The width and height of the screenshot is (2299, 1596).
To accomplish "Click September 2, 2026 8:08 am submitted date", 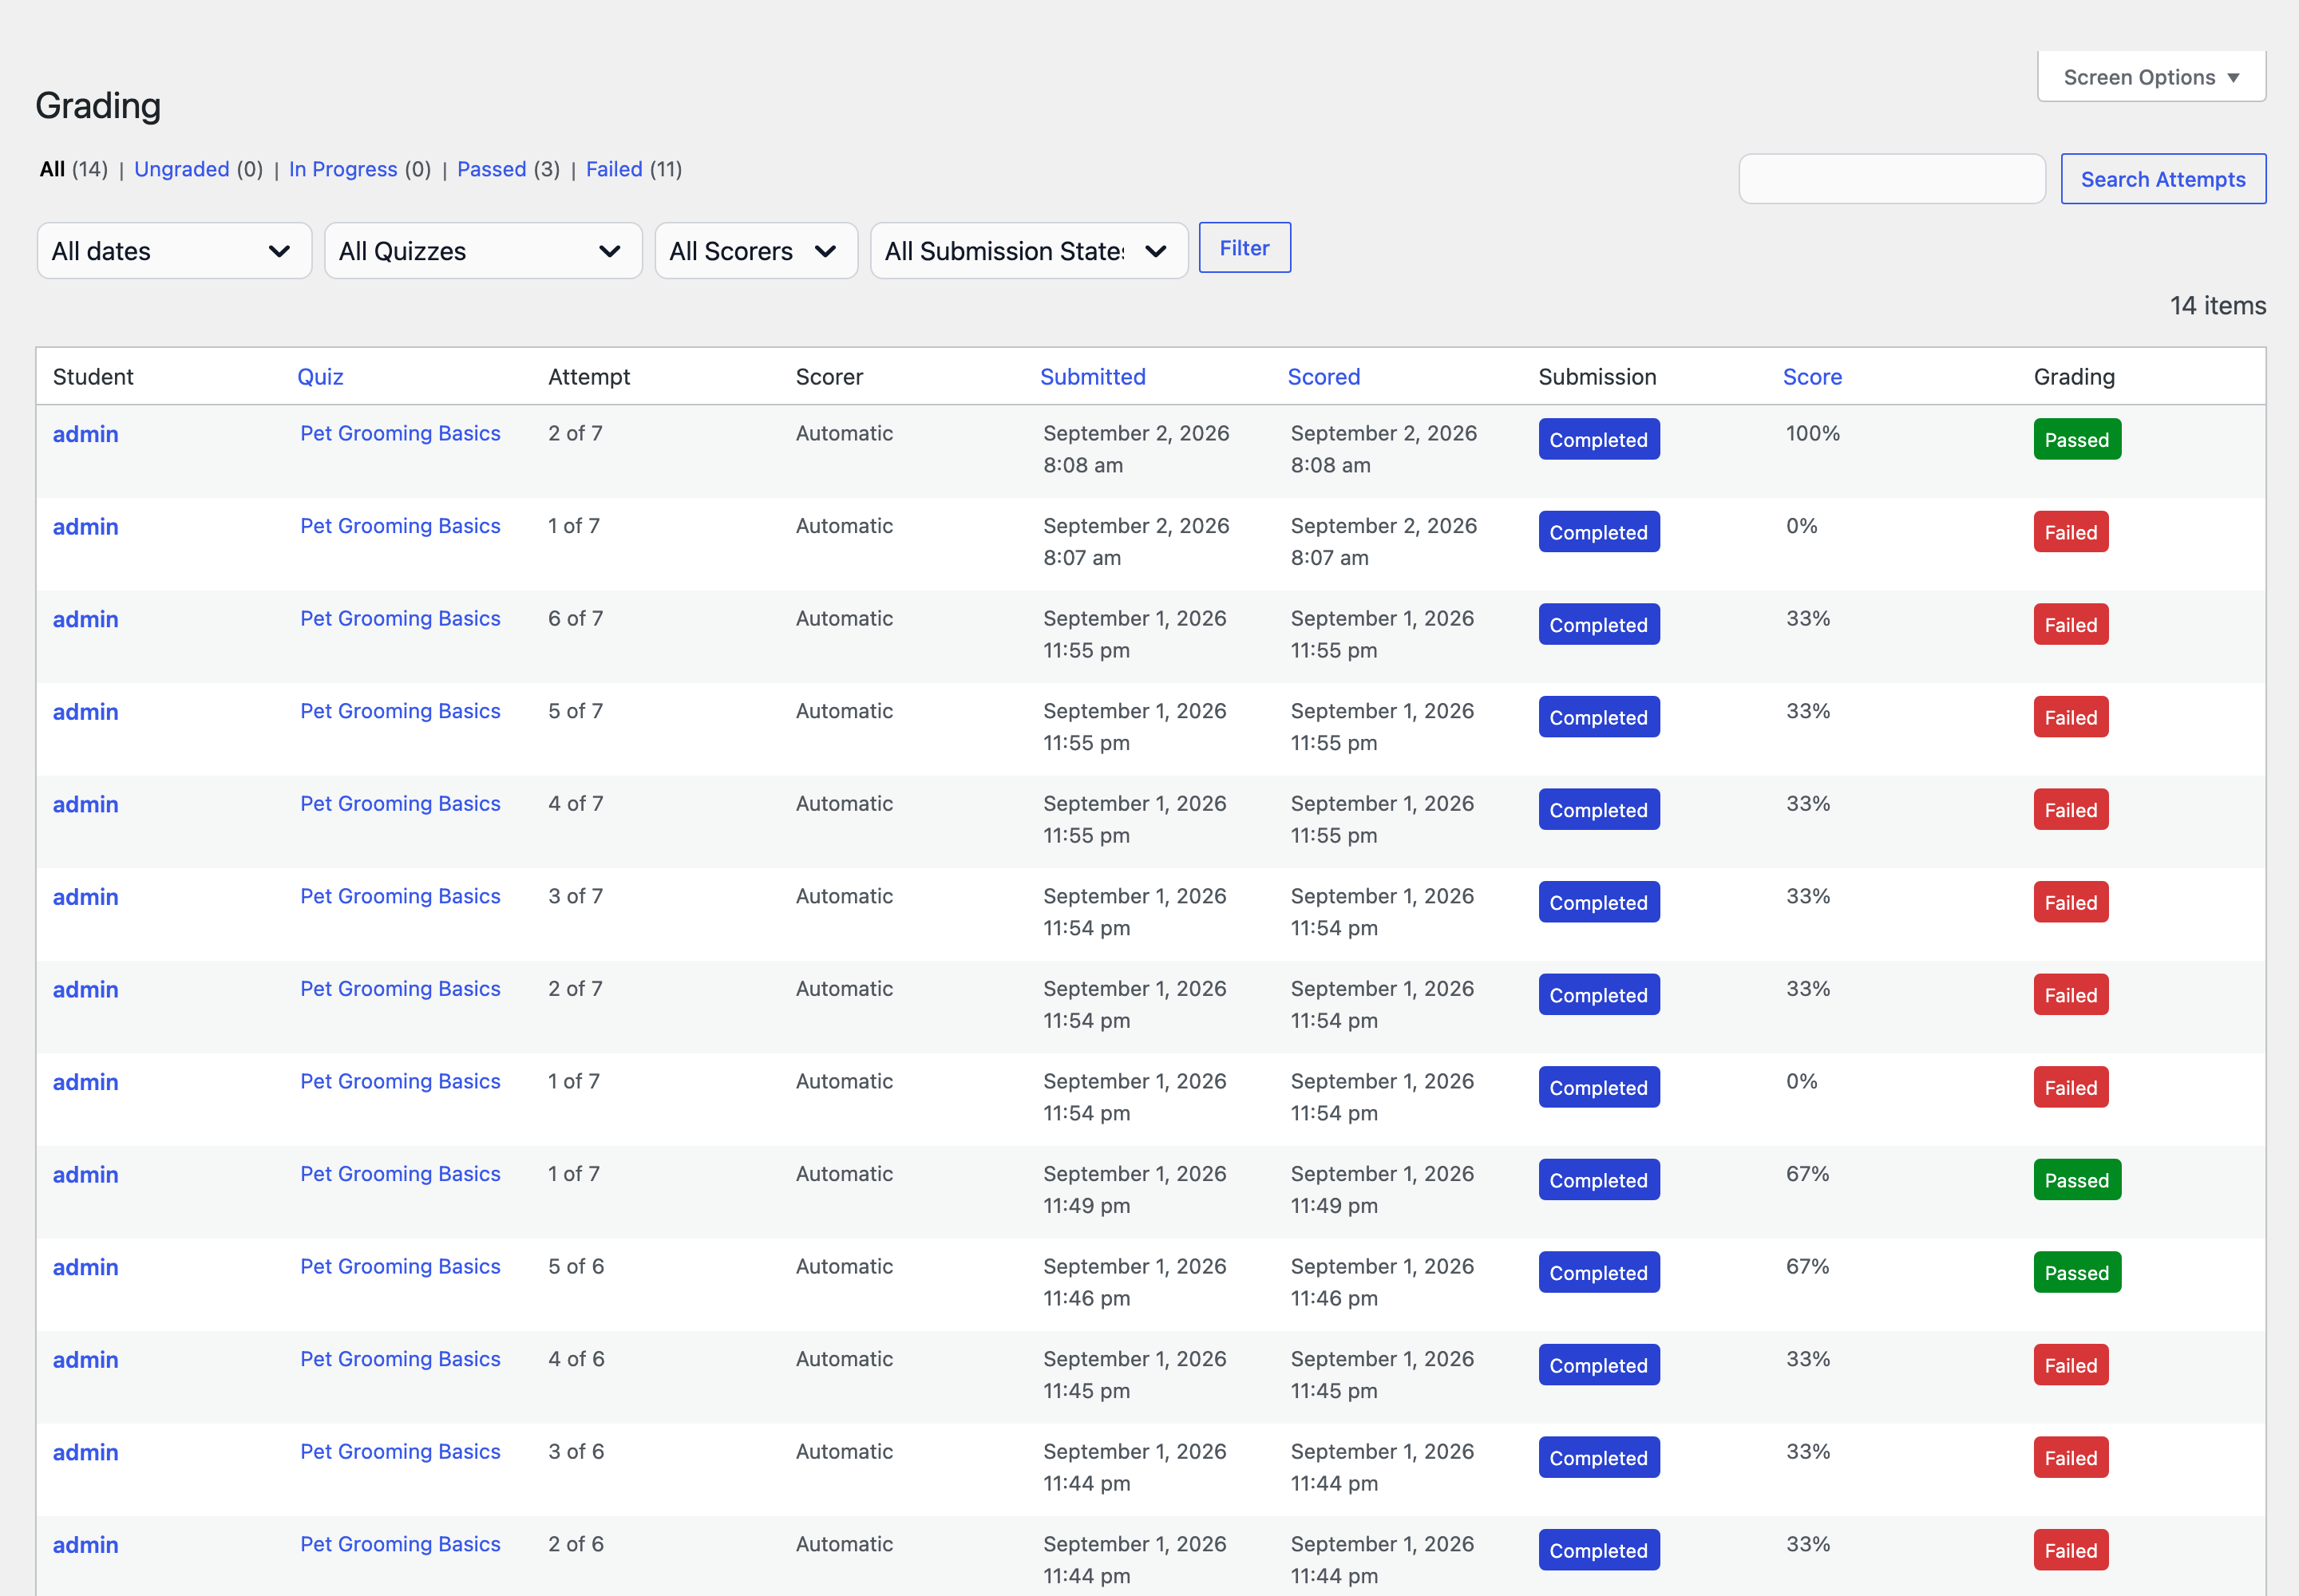I will point(1137,449).
